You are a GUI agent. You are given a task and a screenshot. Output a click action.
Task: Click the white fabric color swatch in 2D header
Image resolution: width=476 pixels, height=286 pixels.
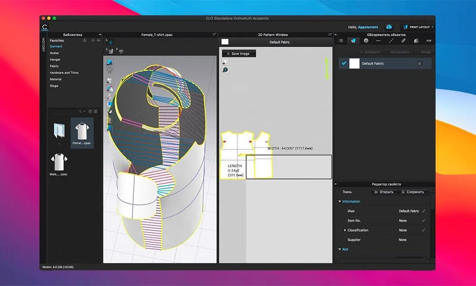225,42
